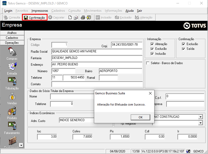Click the Pis value field
Image resolution: width=208 pixels, height=154 pixels.
pos(120,137)
